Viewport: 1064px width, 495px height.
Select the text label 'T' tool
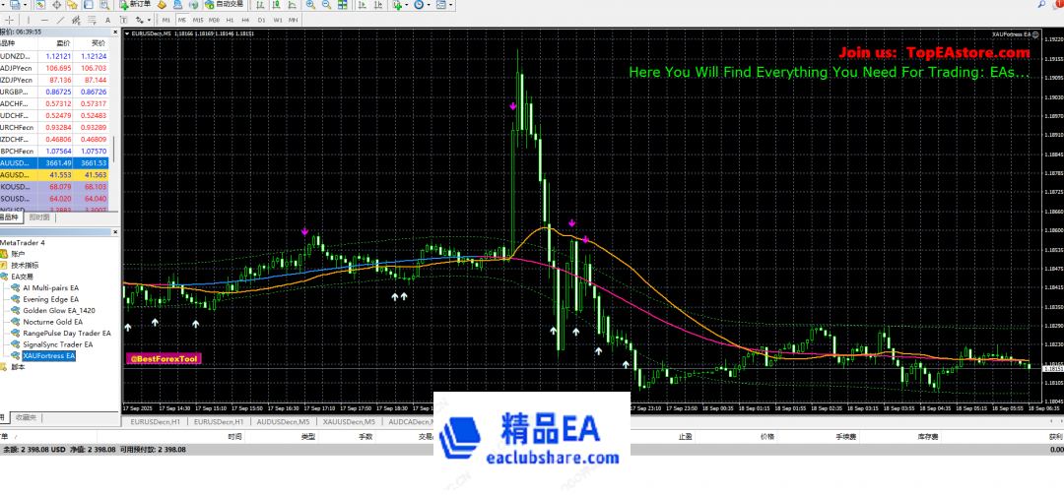click(123, 21)
